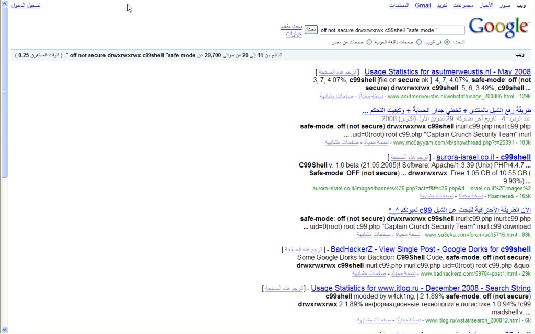
Task: Open 'الأخبار' (News) in the top bar
Action: click(486, 5)
